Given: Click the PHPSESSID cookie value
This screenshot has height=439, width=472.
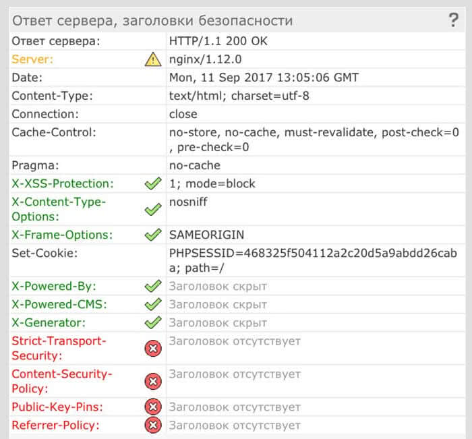Looking at the screenshot, I should point(313,260).
